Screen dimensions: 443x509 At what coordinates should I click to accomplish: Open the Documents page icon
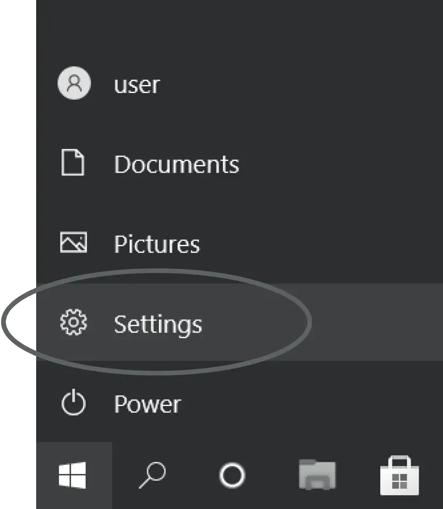pos(73,163)
